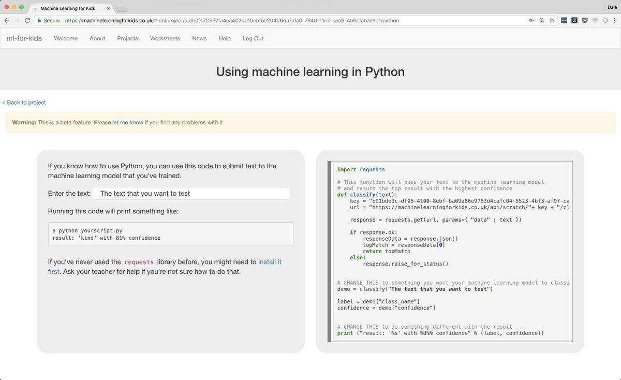Go to the Worksheets page
Screen dimensions: 621x380
[x=165, y=38]
